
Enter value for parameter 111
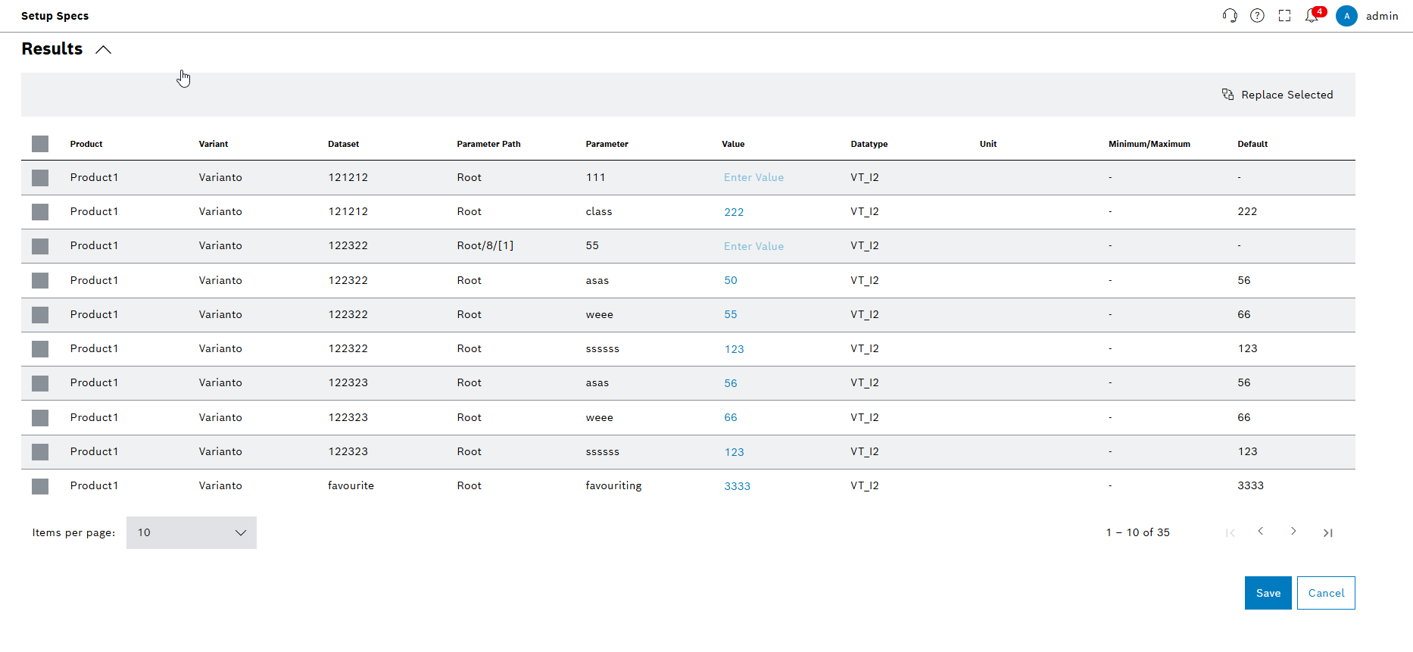(753, 177)
